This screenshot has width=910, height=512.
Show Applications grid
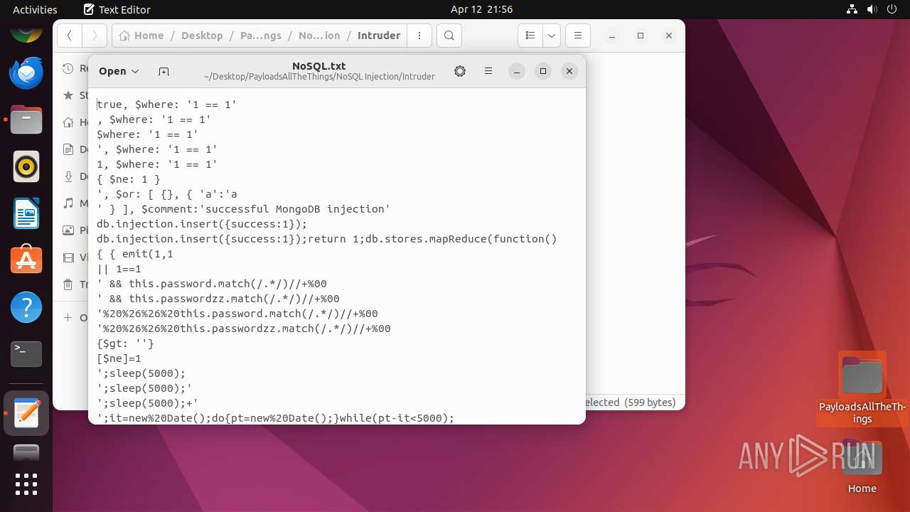coord(26,484)
